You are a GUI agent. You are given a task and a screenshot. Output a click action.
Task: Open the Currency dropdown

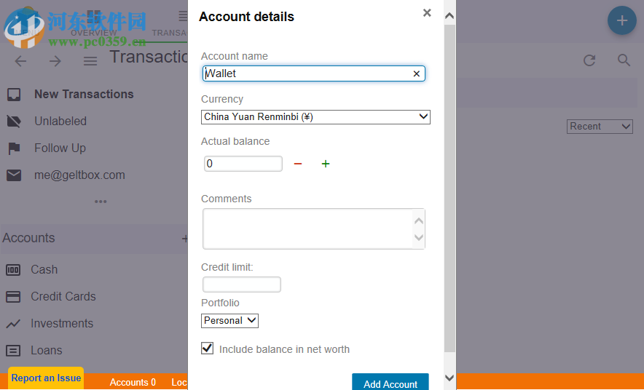tap(315, 116)
